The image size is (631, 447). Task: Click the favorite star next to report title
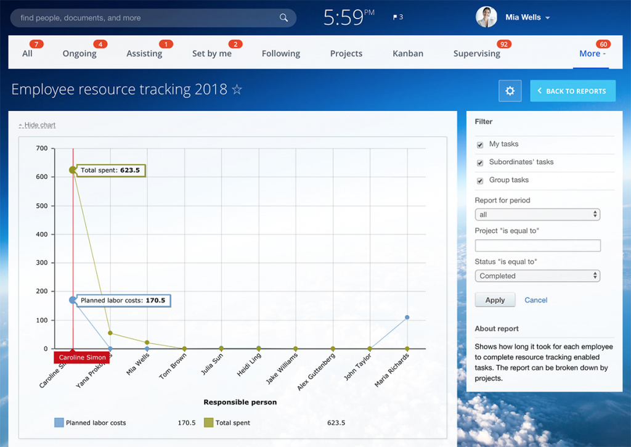237,90
